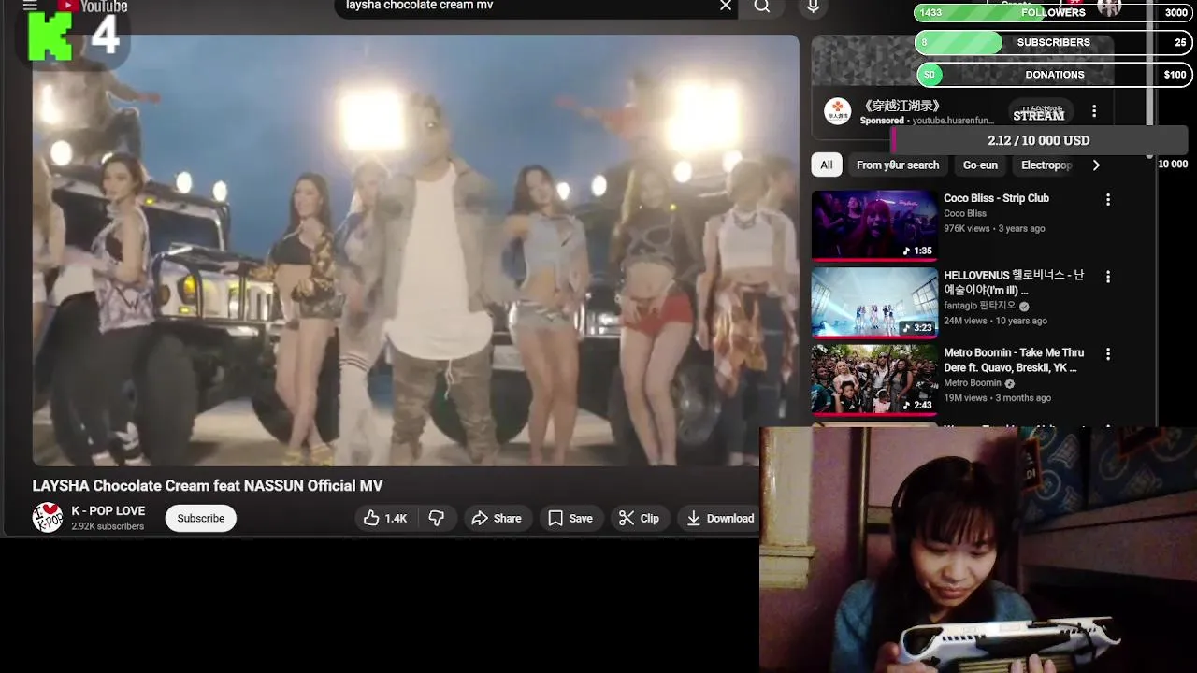
Task: Open Coco Bliss - Strip Club thumbnail
Action: coord(874,225)
